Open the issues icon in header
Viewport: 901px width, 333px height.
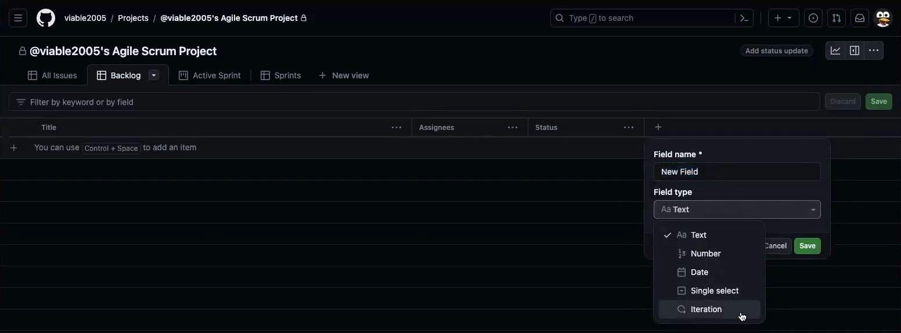813,18
